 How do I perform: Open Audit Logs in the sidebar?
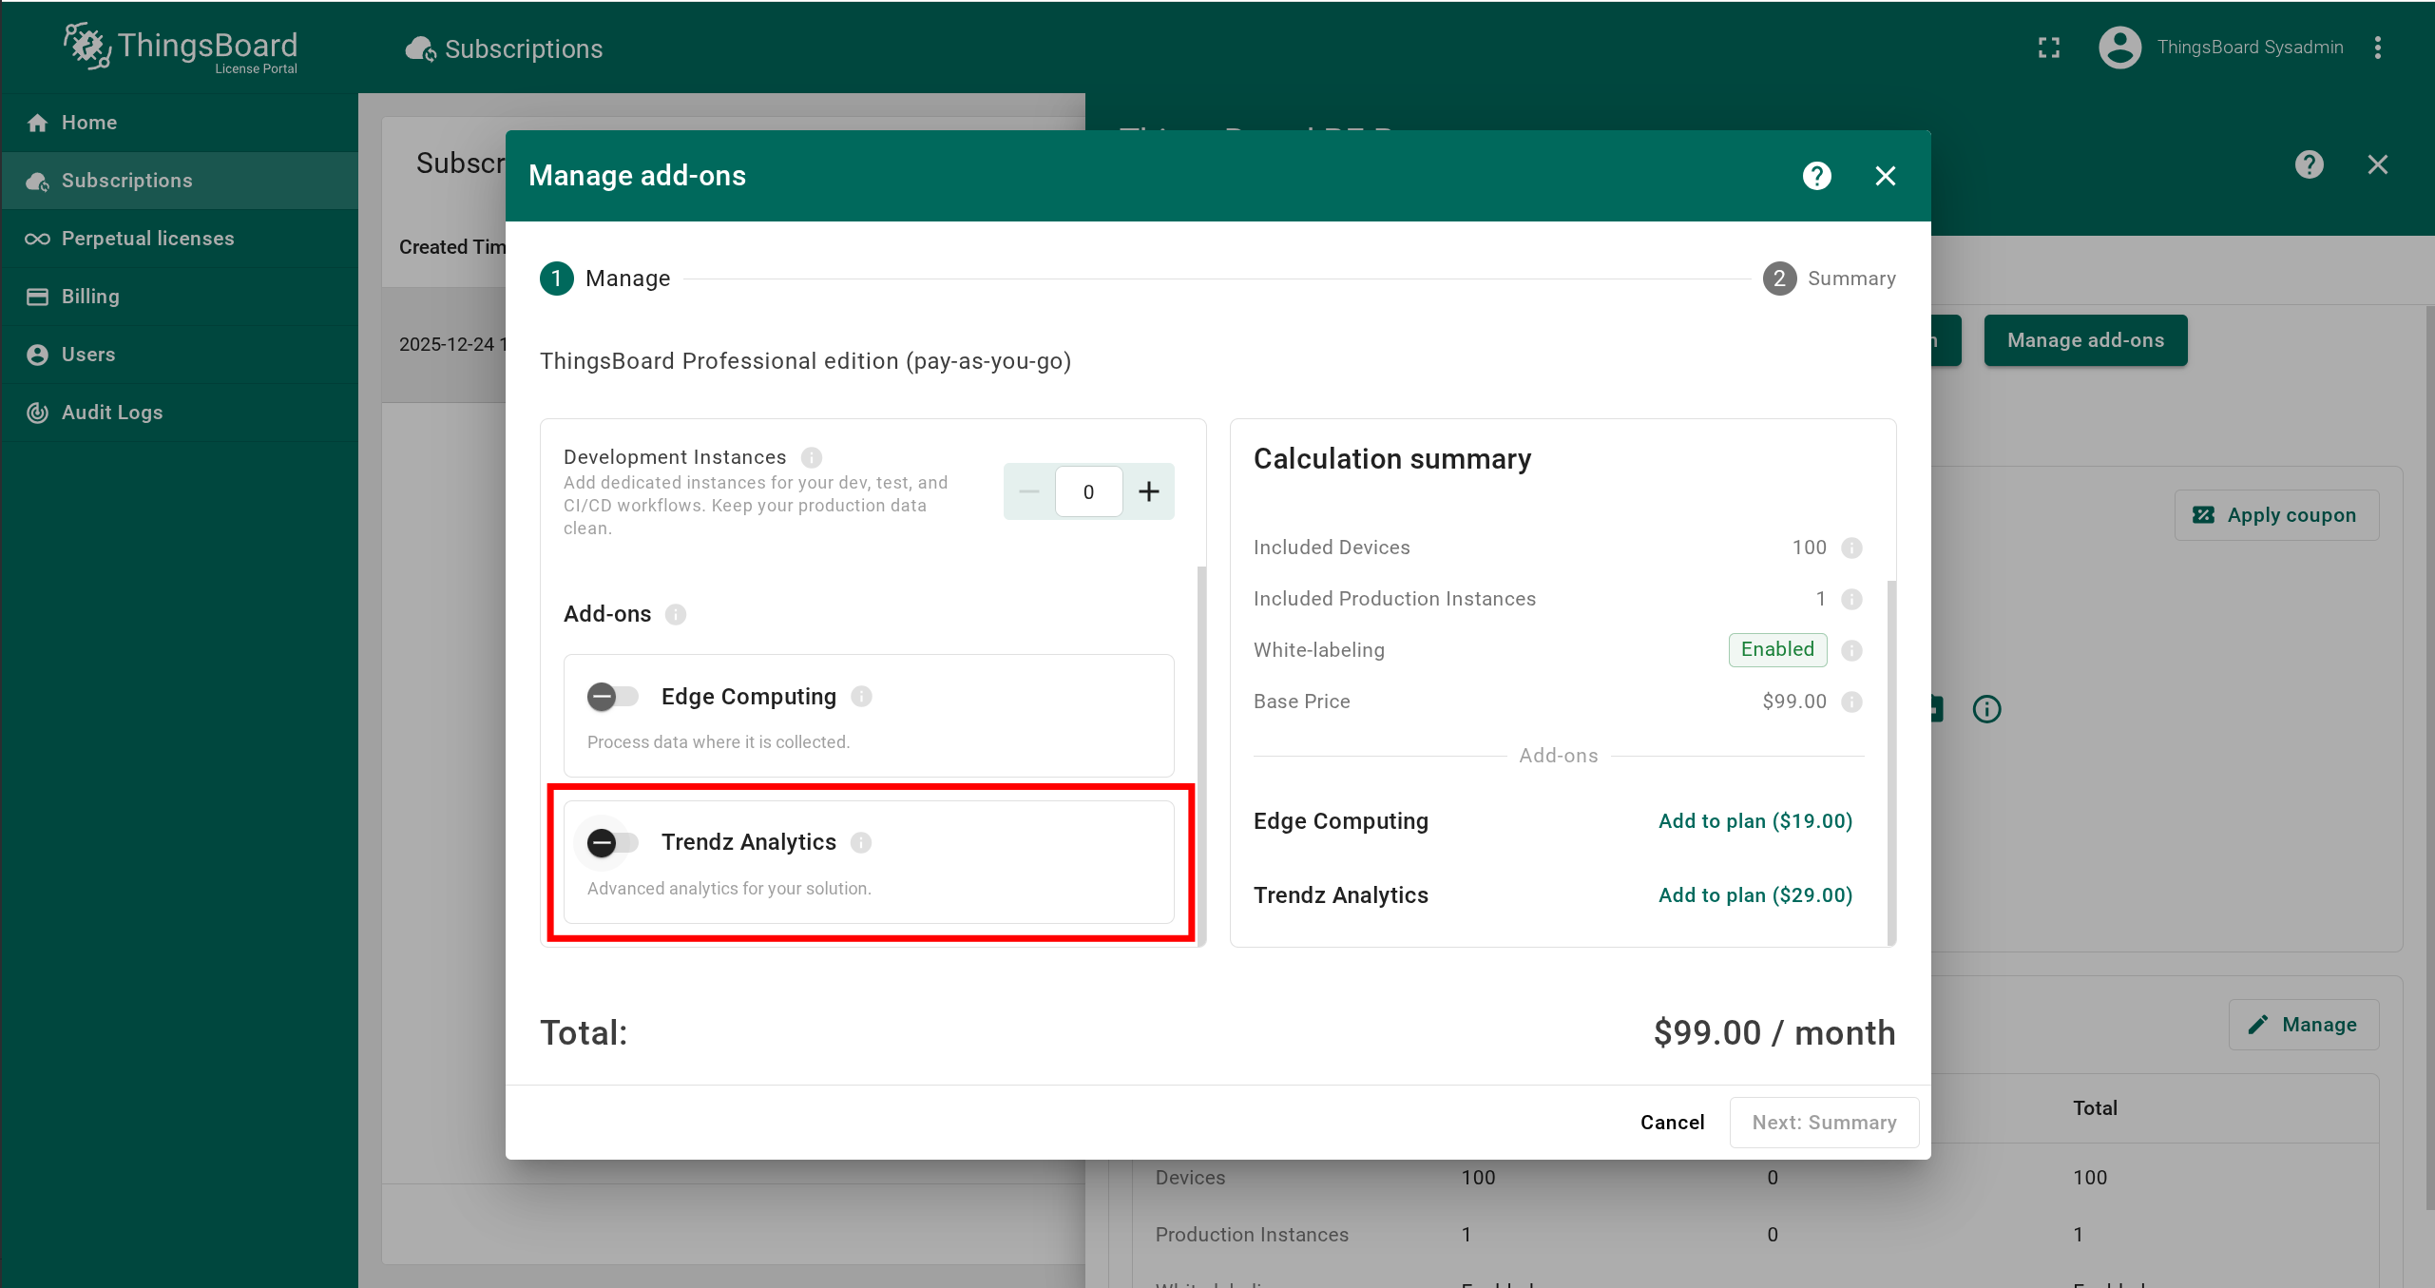(x=112, y=413)
